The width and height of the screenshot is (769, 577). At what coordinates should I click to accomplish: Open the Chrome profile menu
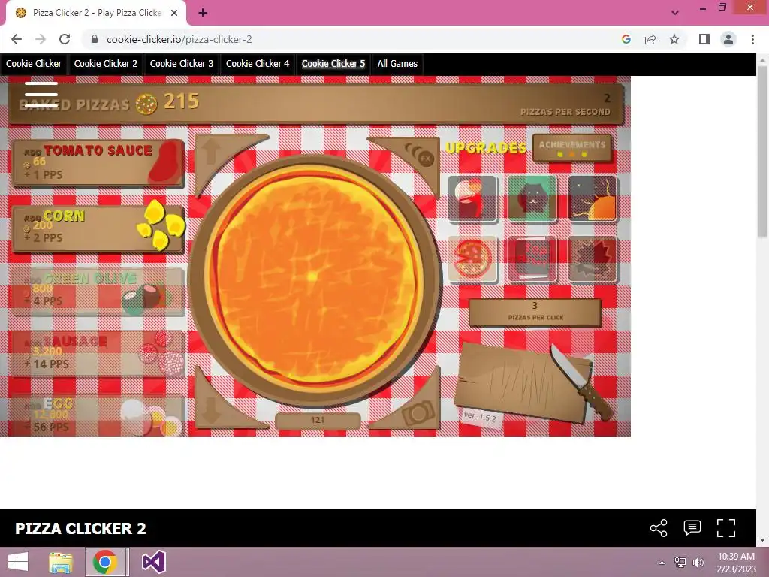click(728, 39)
